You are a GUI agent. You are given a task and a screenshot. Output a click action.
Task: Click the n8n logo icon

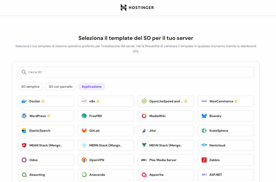tap(84, 101)
